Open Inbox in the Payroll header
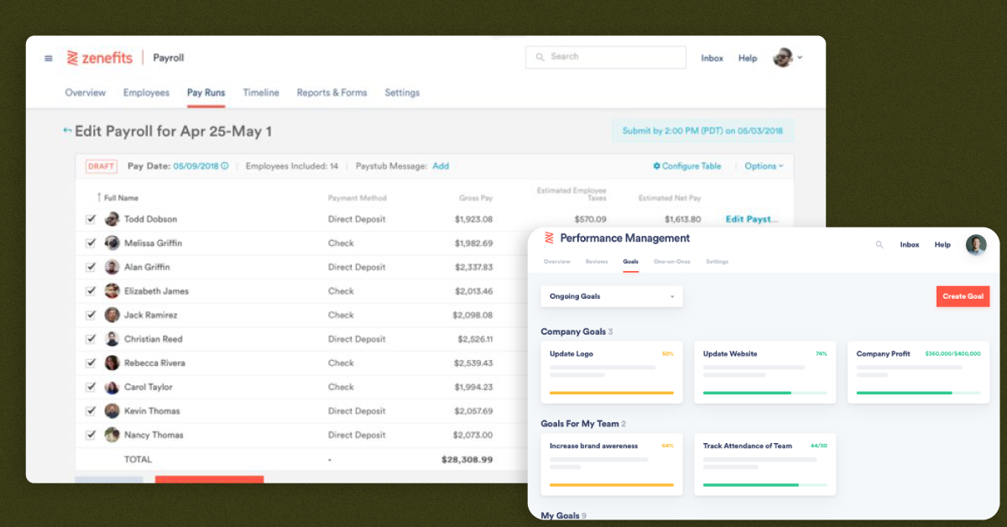Image resolution: width=1007 pixels, height=527 pixels. point(712,58)
